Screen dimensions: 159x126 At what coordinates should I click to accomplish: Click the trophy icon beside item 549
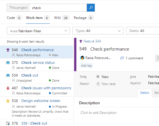pyautogui.click(x=8, y=50)
